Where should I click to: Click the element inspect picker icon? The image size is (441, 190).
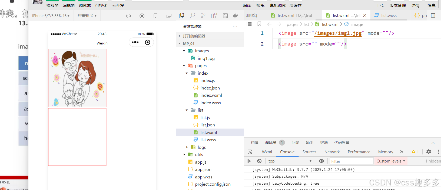[x=250, y=152]
